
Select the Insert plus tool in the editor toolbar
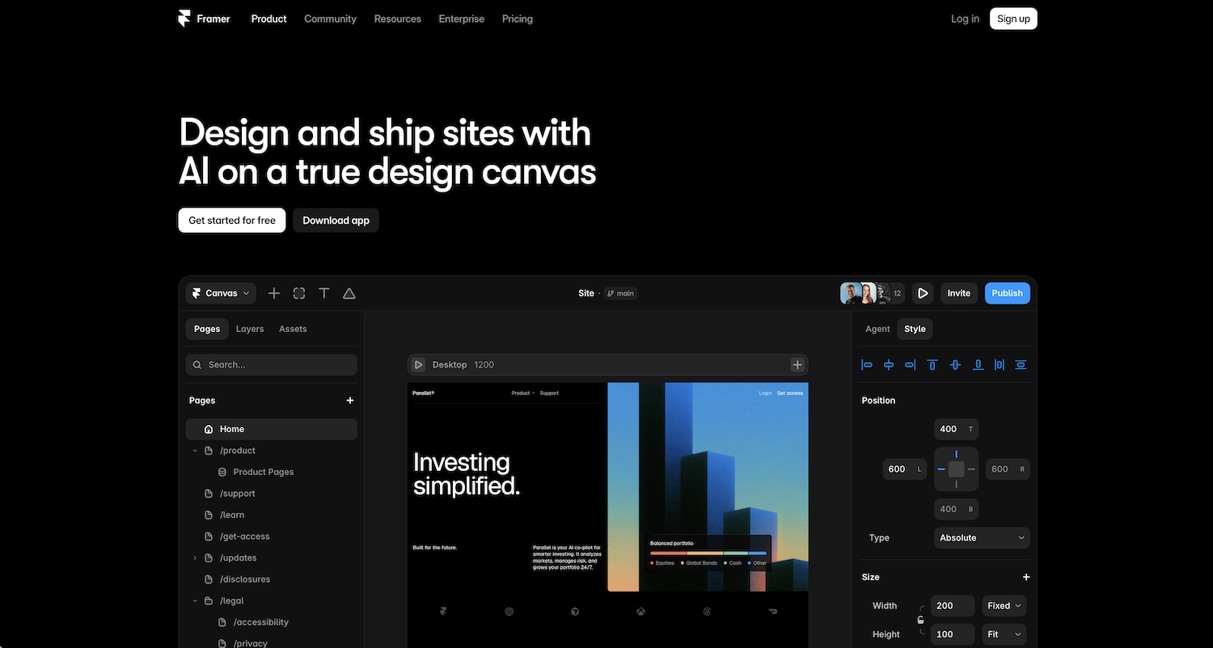tap(274, 293)
